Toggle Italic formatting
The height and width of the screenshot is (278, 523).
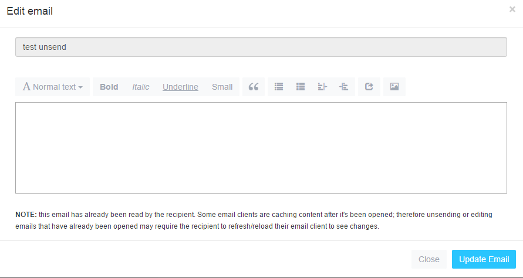[140, 87]
